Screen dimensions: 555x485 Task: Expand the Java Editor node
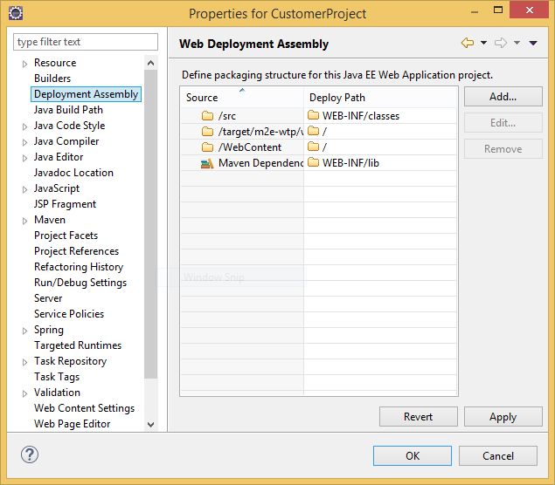point(24,158)
